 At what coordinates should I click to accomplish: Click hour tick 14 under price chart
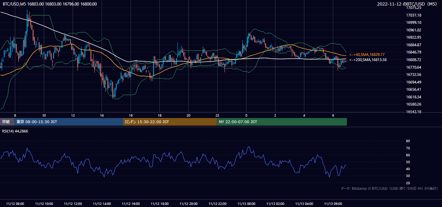[x=102, y=115]
